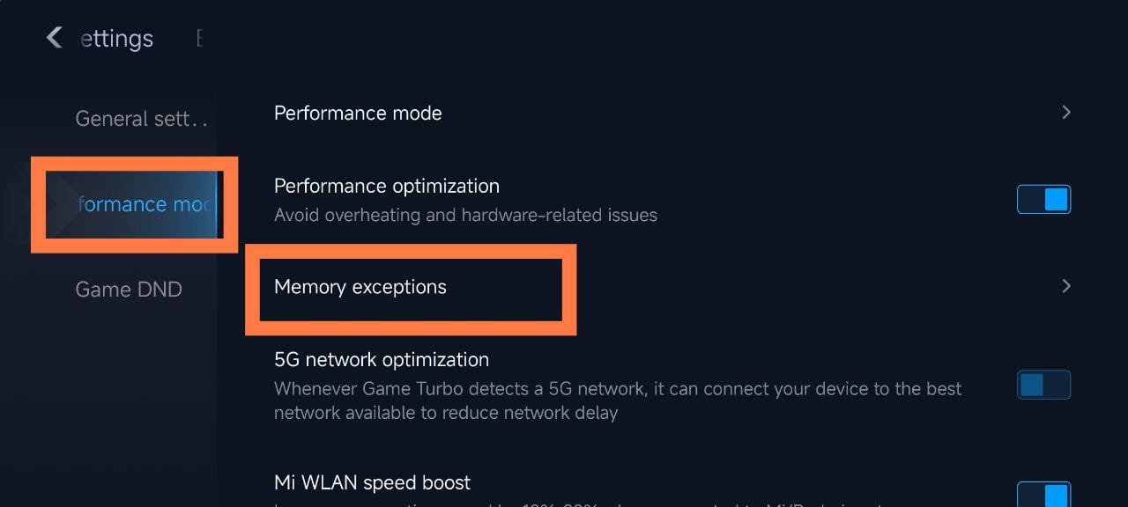This screenshot has width=1128, height=507.
Task: Click the Memory exceptions label
Action: click(x=360, y=287)
